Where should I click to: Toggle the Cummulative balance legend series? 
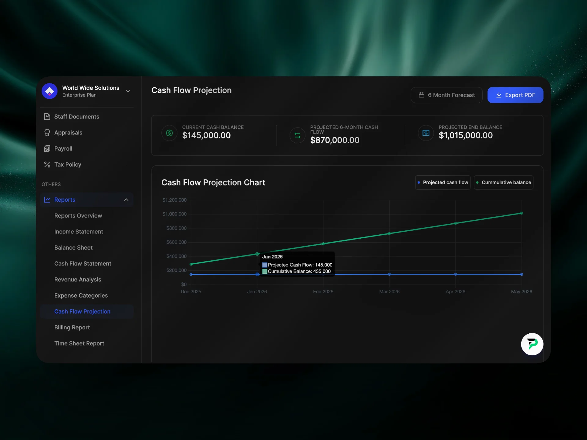click(x=503, y=182)
